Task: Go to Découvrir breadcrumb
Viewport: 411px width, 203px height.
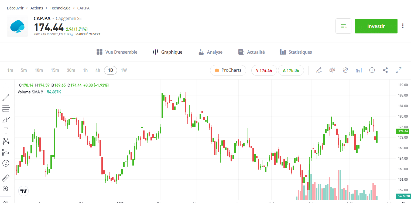Action: pyautogui.click(x=15, y=8)
